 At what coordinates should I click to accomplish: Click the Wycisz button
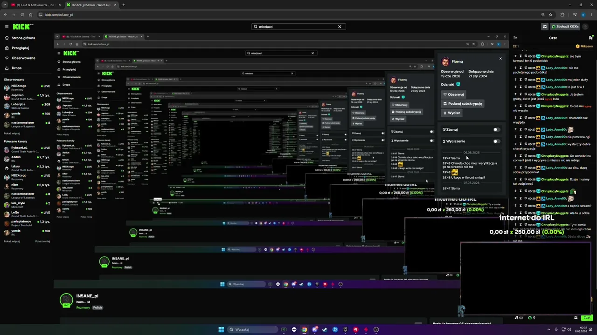[x=451, y=113]
